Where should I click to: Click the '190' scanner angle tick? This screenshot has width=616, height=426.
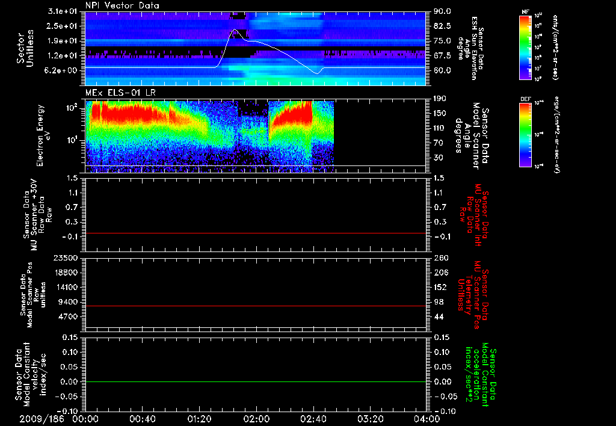click(440, 99)
